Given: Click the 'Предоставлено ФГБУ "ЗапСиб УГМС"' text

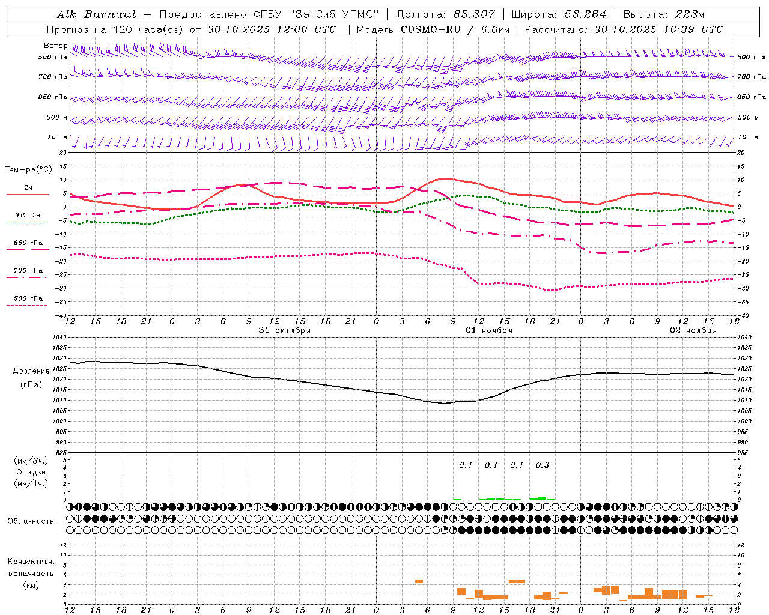Looking at the screenshot, I should tap(269, 14).
